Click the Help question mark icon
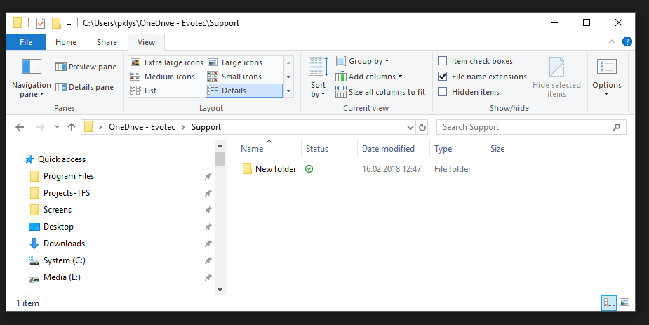This screenshot has width=649, height=325. [627, 42]
